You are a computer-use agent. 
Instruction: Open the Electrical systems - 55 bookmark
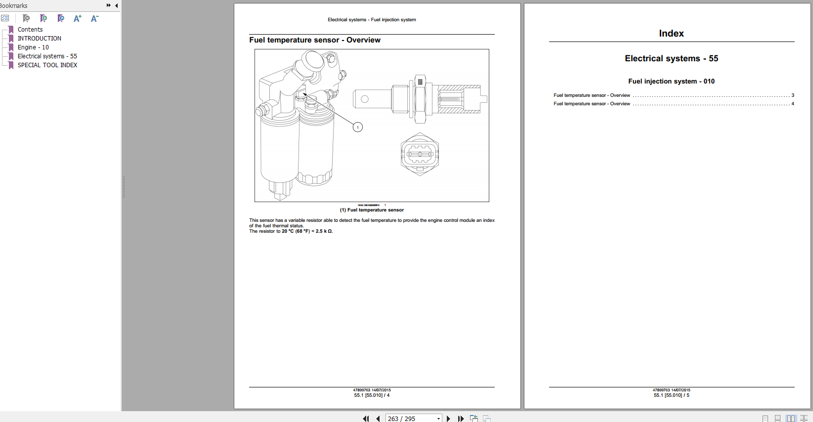tap(47, 56)
